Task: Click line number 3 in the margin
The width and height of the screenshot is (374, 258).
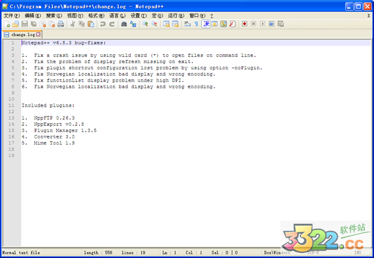Action: click(13, 55)
